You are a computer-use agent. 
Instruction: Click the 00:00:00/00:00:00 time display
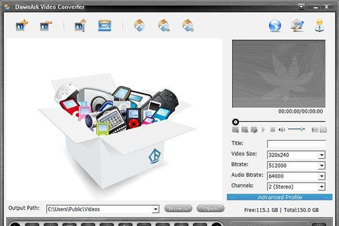301,111
